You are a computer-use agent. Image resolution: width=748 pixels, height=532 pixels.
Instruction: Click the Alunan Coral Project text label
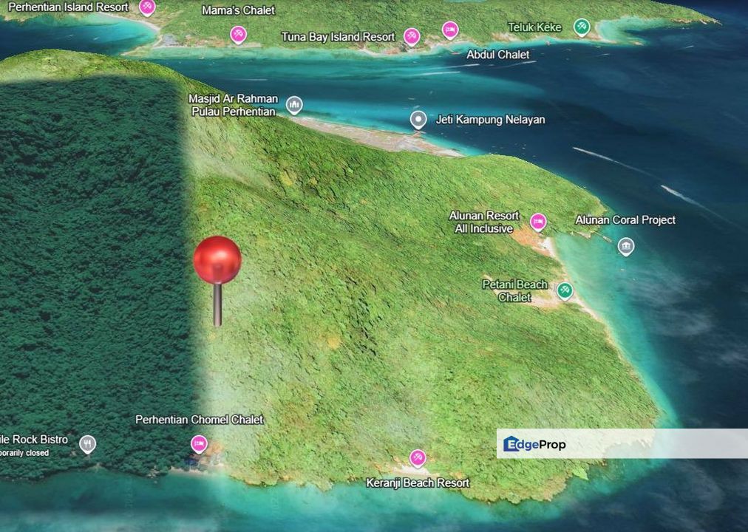coord(625,220)
